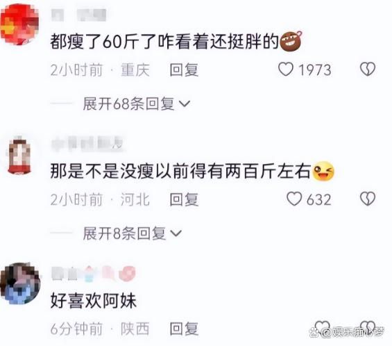Reply to the Hebei comment
The width and height of the screenshot is (392, 346).
point(184,199)
